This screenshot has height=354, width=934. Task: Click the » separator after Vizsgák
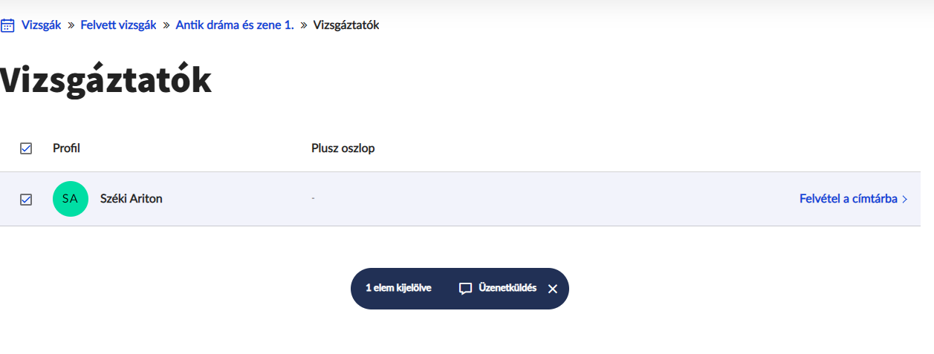point(72,25)
